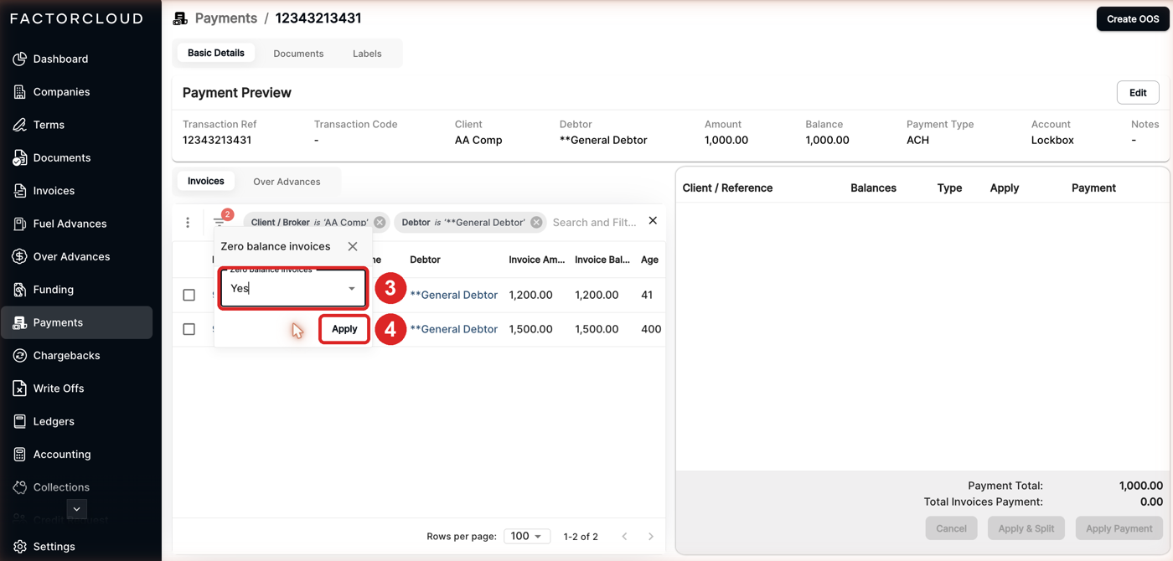The width and height of the screenshot is (1173, 561).
Task: Click the Edit button in Payment Preview
Action: [x=1138, y=92]
